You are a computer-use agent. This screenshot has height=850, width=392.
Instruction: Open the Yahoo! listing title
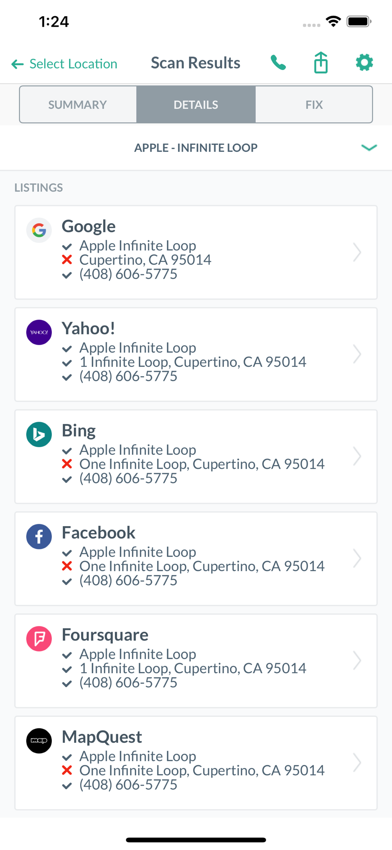89,329
